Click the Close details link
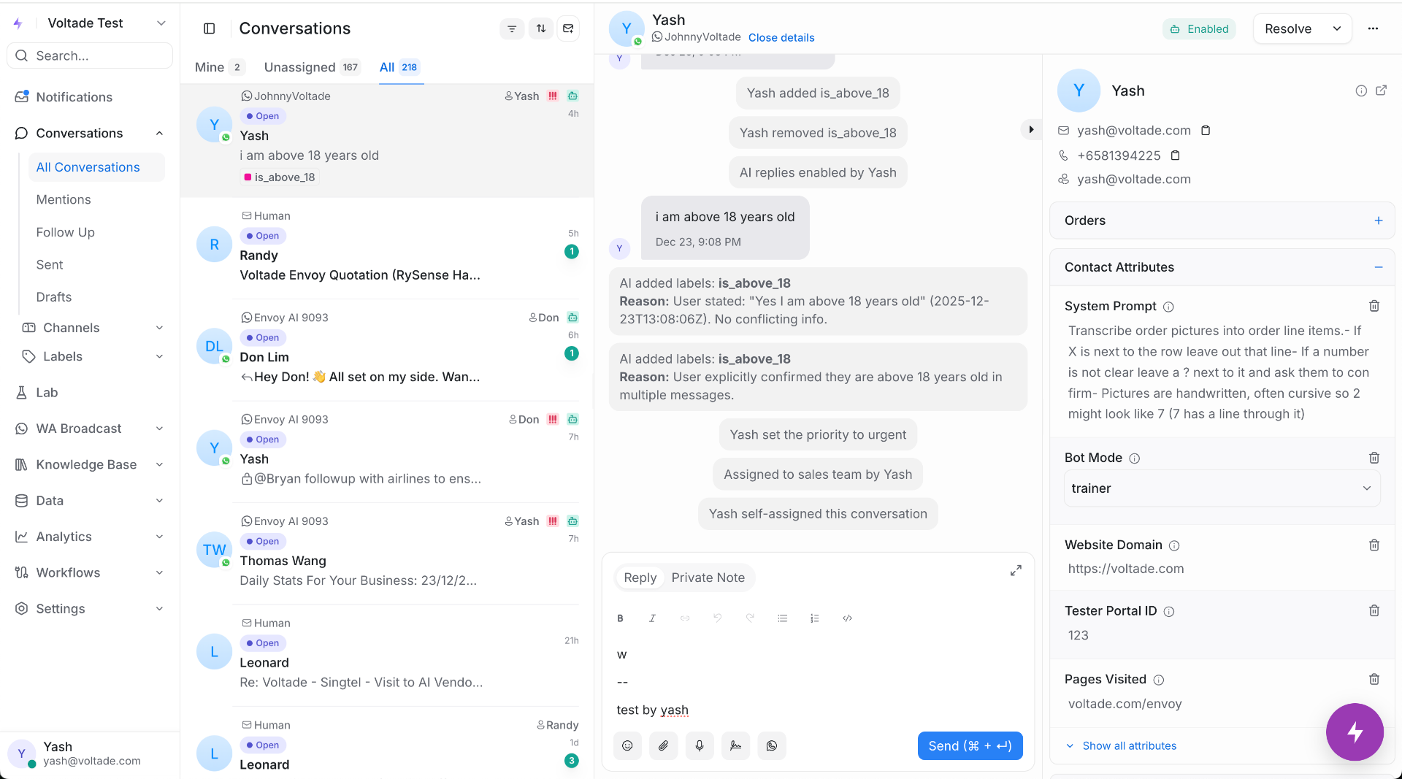This screenshot has width=1402, height=779. (781, 37)
